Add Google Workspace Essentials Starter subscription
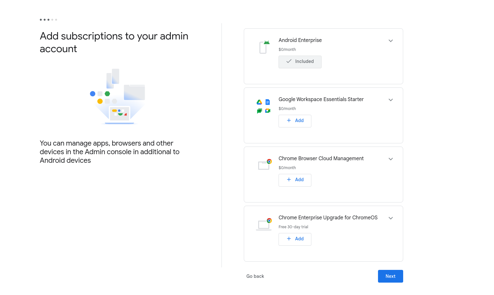This screenshot has height=295, width=494. [x=295, y=121]
